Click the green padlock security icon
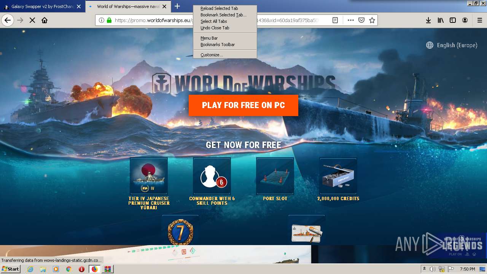Image resolution: width=487 pixels, height=274 pixels. pos(109,20)
